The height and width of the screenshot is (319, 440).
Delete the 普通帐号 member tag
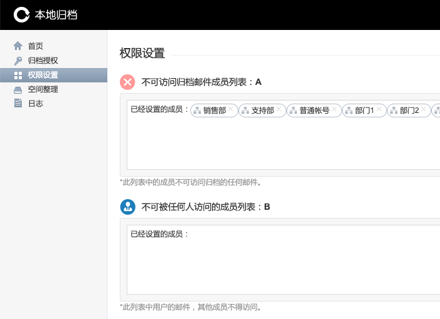335,109
